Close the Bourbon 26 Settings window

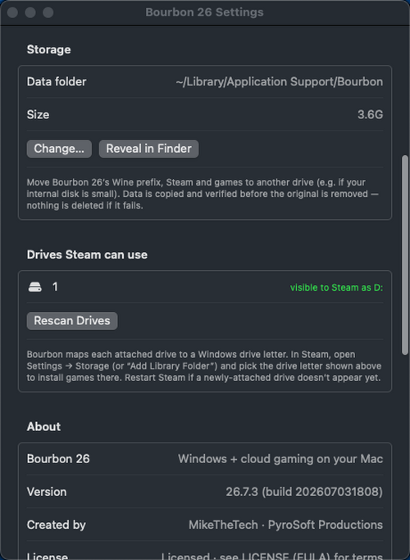point(12,12)
